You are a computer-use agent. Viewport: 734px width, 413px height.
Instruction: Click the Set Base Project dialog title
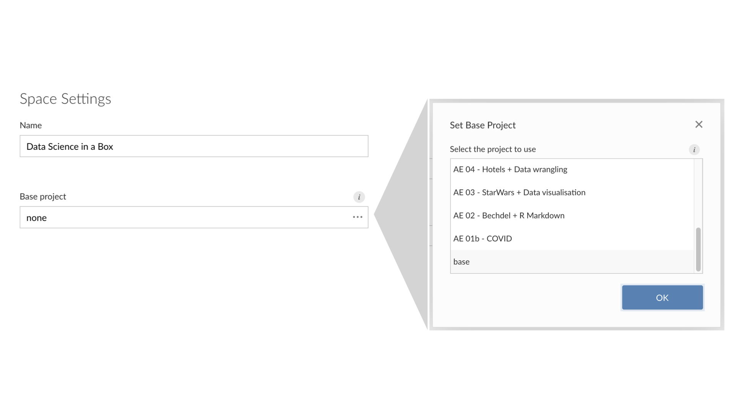[482, 125]
